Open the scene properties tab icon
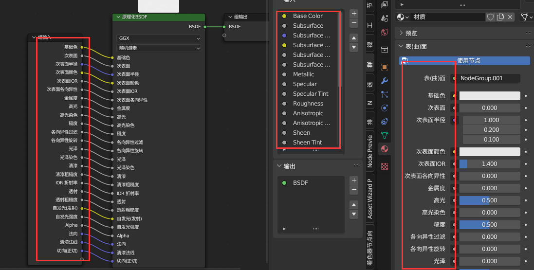The image size is (534, 270). [x=385, y=18]
